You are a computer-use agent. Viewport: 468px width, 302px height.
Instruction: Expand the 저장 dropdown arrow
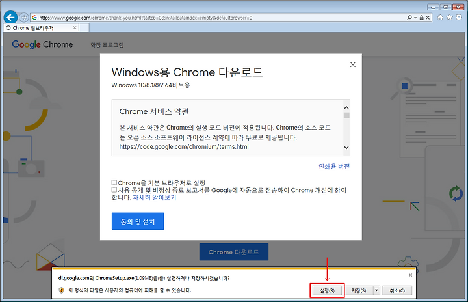point(376,290)
